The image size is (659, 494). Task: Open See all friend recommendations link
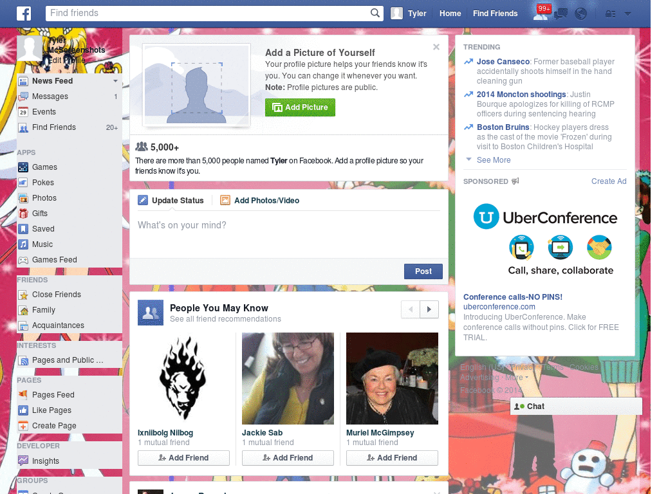[225, 319]
